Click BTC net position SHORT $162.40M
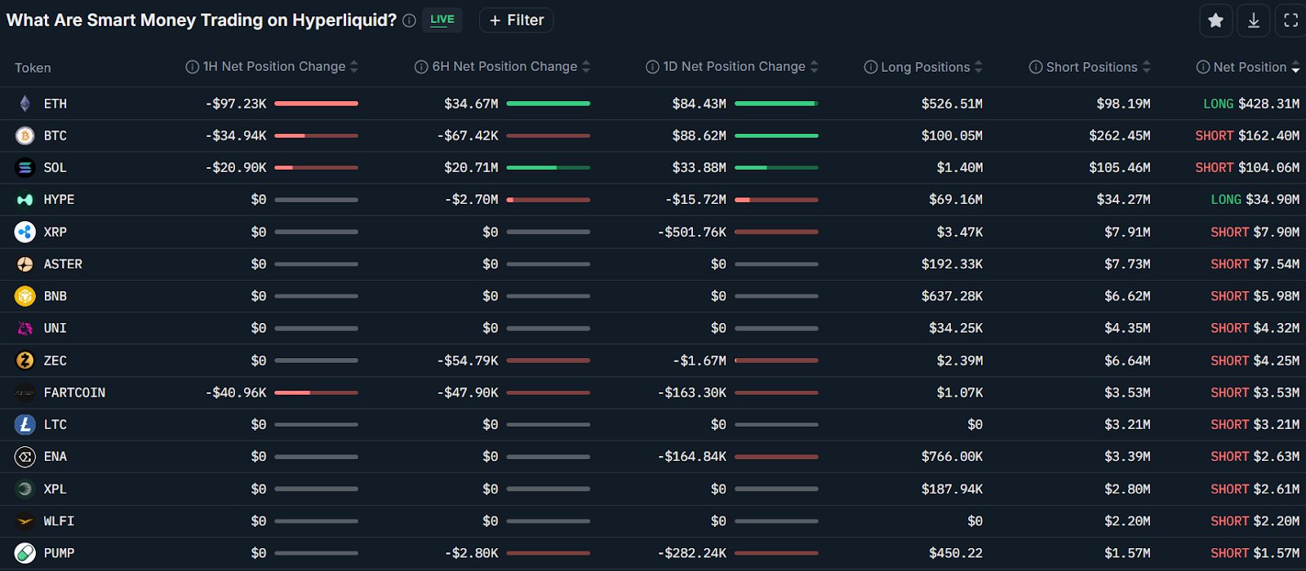Viewport: 1306px width, 571px height. [x=1247, y=135]
